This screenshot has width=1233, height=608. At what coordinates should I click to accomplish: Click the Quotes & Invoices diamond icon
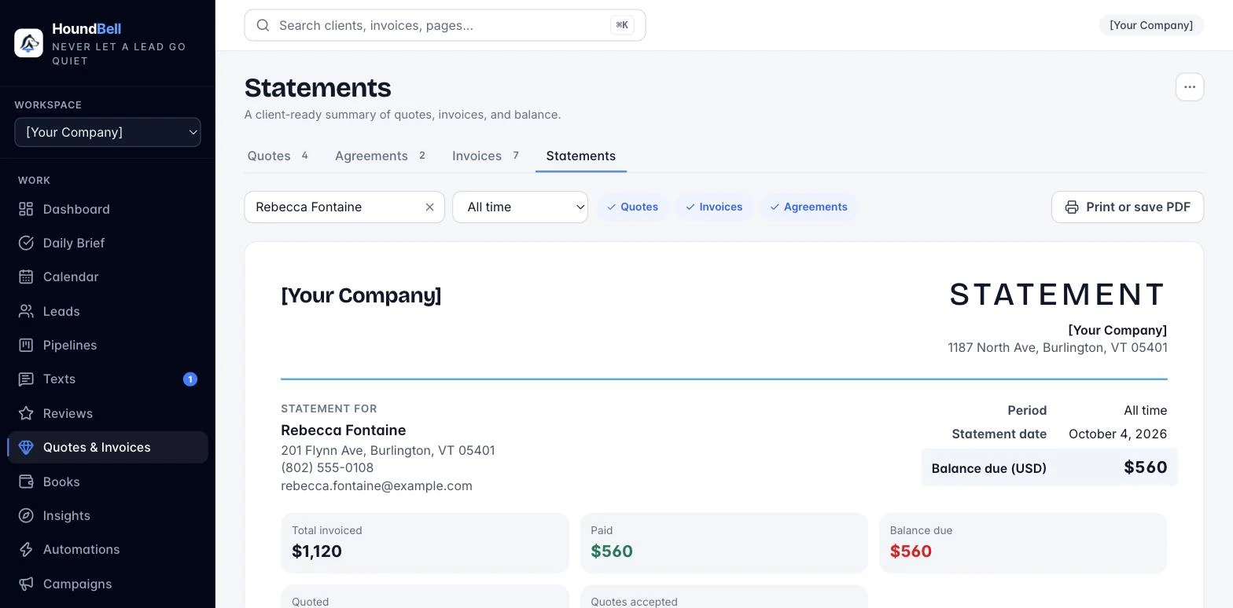[x=26, y=447]
